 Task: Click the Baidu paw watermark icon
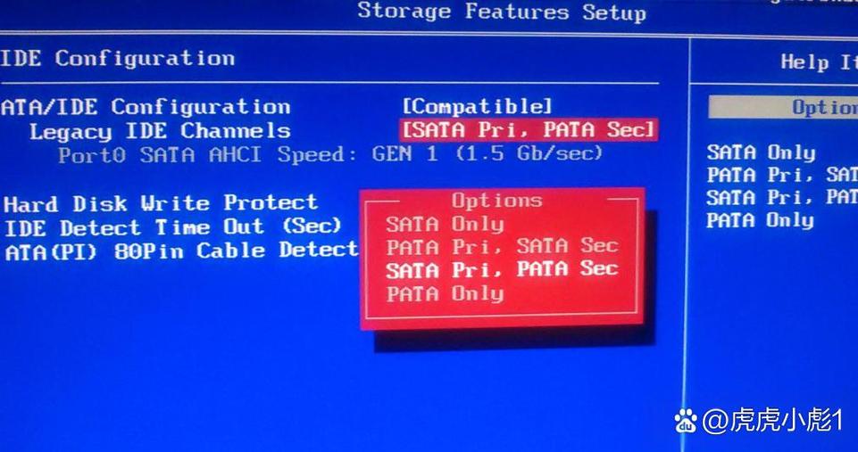[686, 420]
